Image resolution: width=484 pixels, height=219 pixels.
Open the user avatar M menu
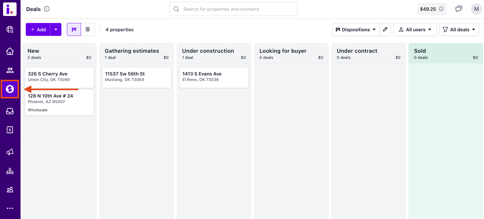(x=476, y=9)
